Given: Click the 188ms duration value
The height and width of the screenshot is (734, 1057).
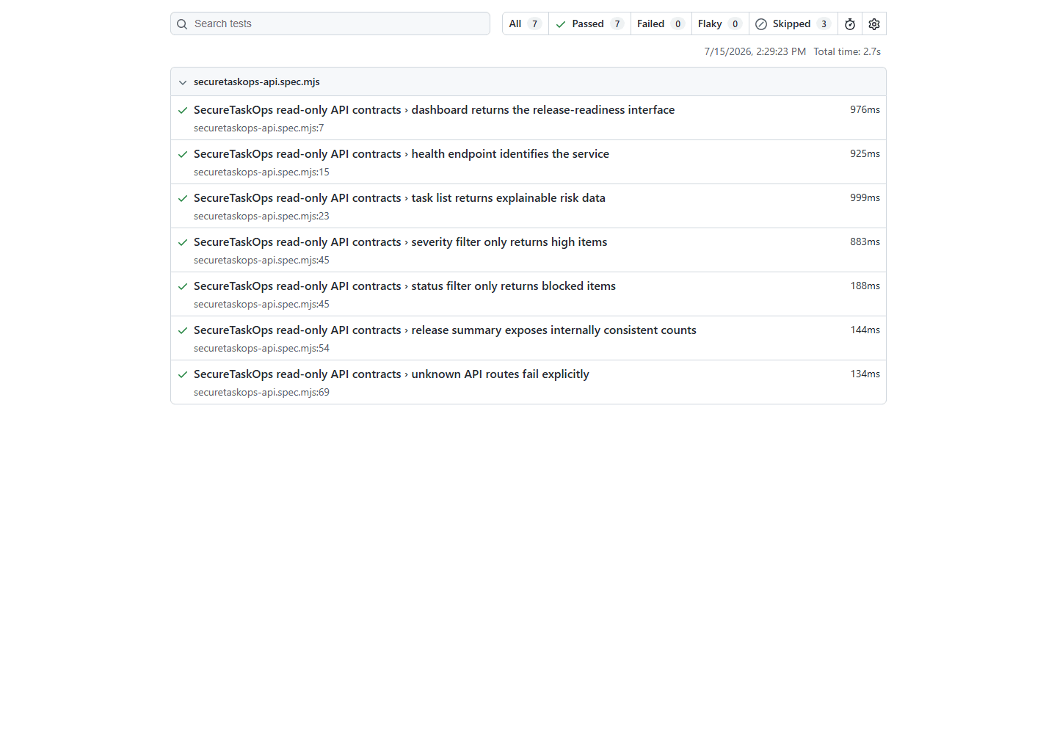Looking at the screenshot, I should coord(865,286).
